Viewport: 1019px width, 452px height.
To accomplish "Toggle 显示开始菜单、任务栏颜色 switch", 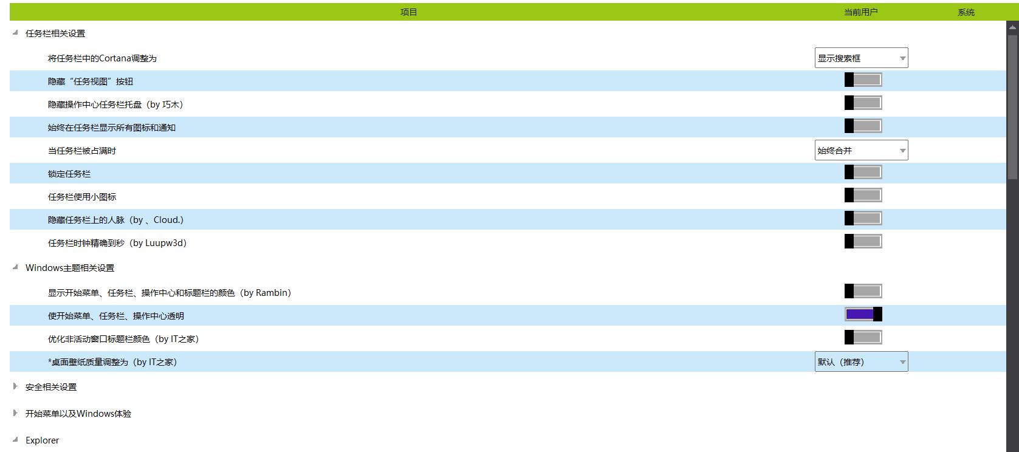I will click(863, 292).
